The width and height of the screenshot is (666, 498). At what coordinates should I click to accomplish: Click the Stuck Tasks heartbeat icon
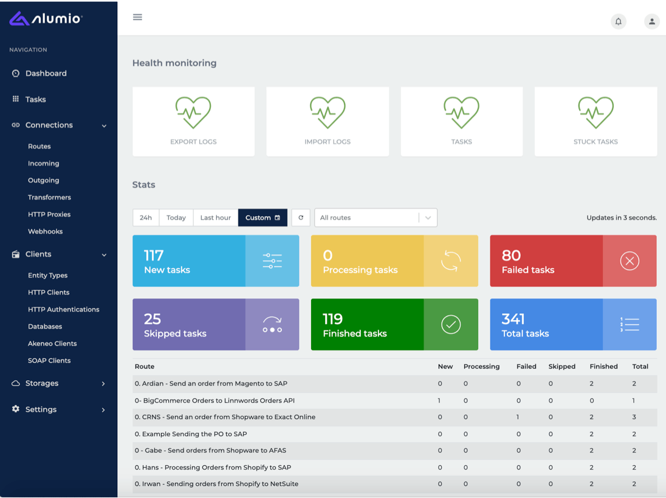pos(596,112)
